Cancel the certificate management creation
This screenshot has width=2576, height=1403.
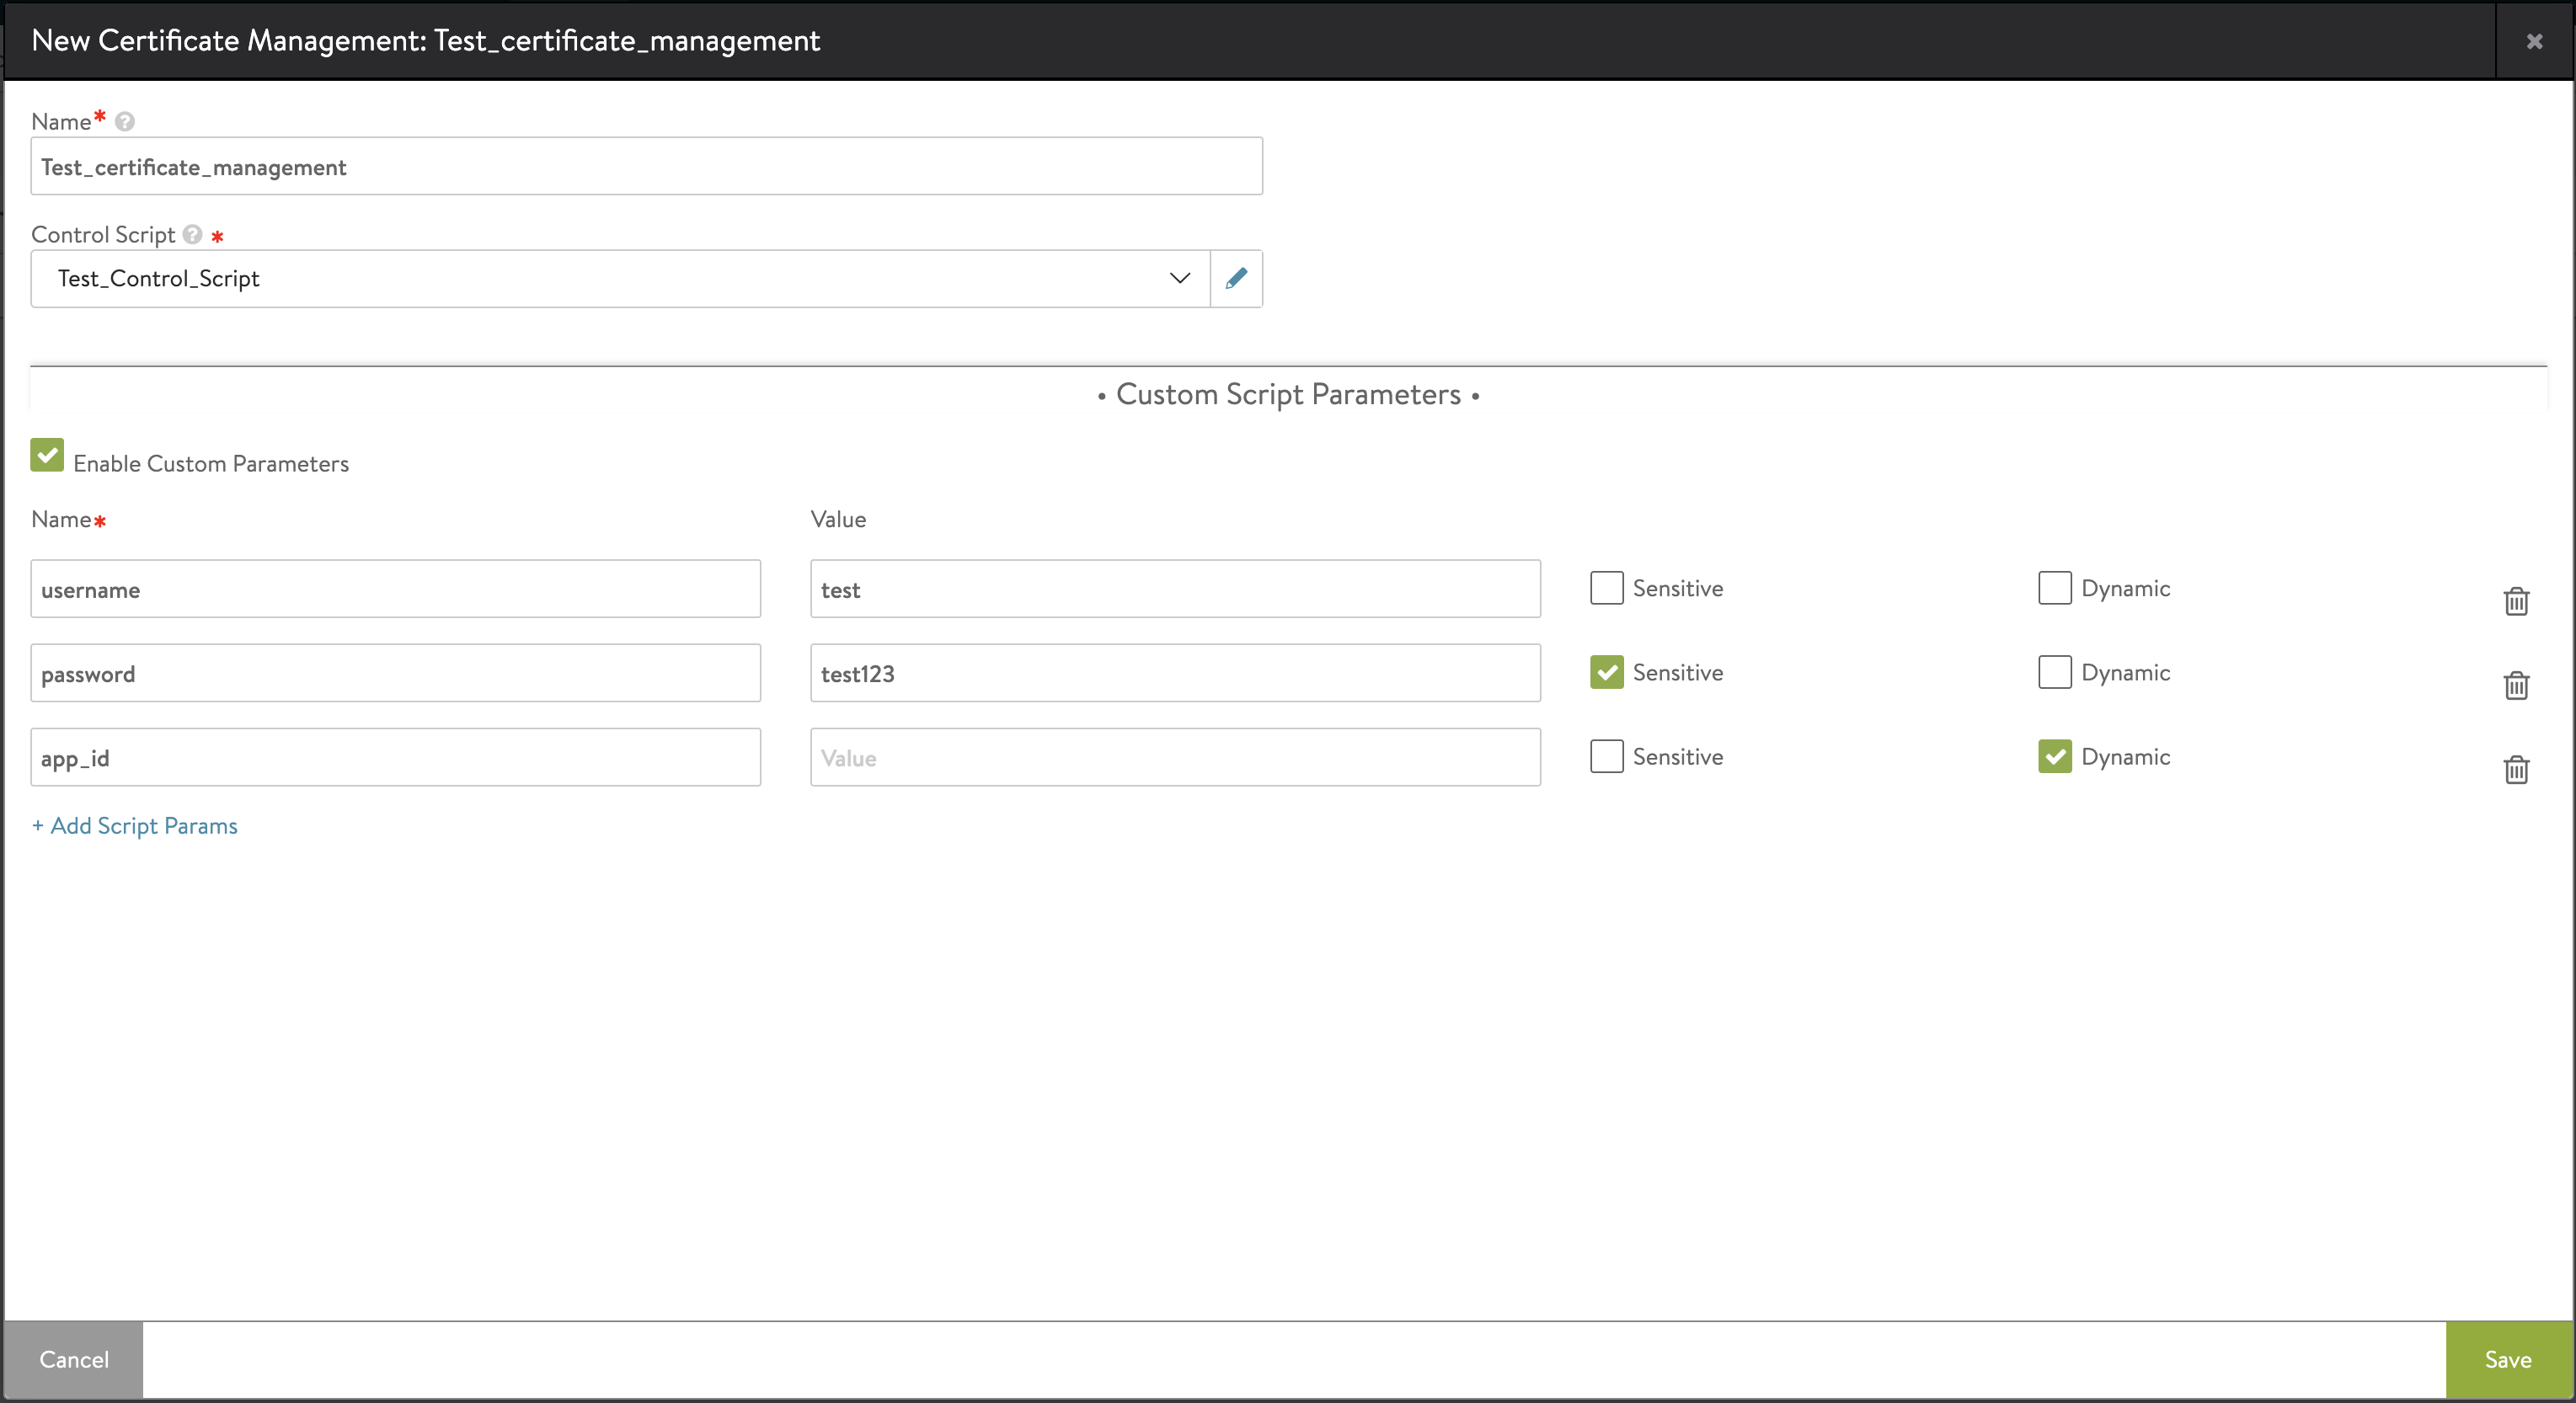[74, 1360]
